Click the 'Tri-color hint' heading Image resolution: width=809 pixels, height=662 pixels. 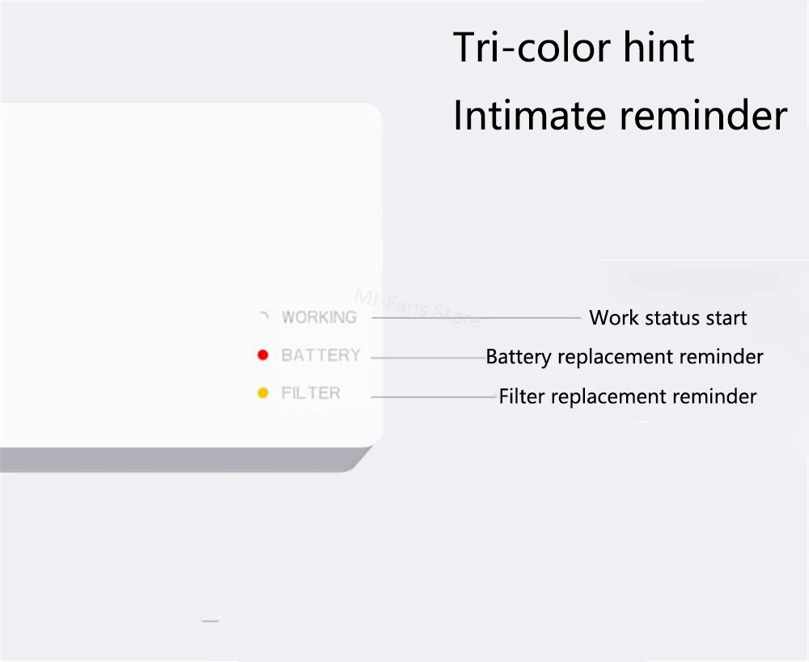point(574,48)
